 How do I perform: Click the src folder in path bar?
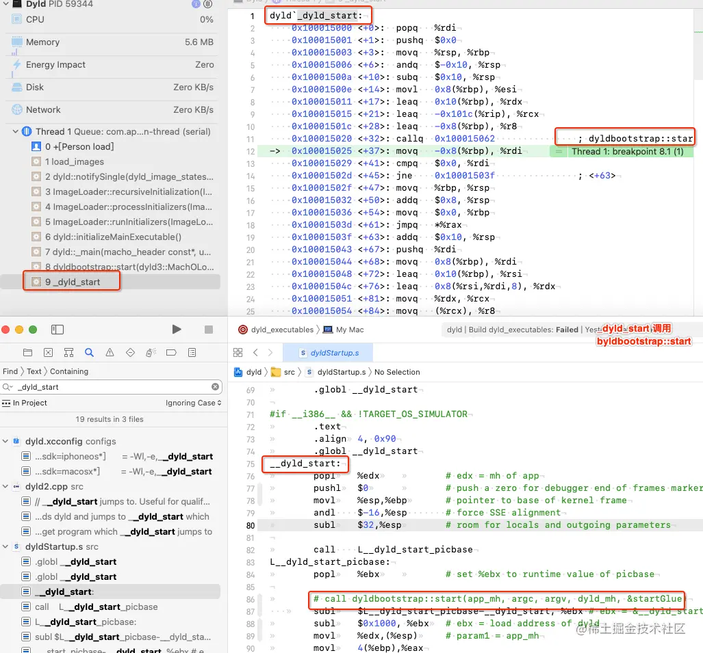tap(284, 372)
